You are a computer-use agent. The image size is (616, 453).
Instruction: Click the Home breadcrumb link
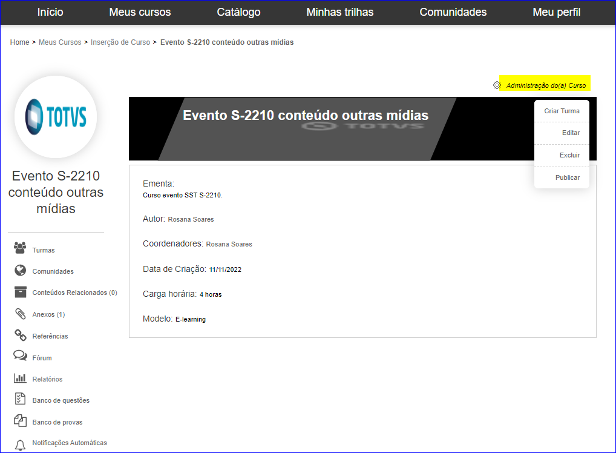pyautogui.click(x=19, y=42)
